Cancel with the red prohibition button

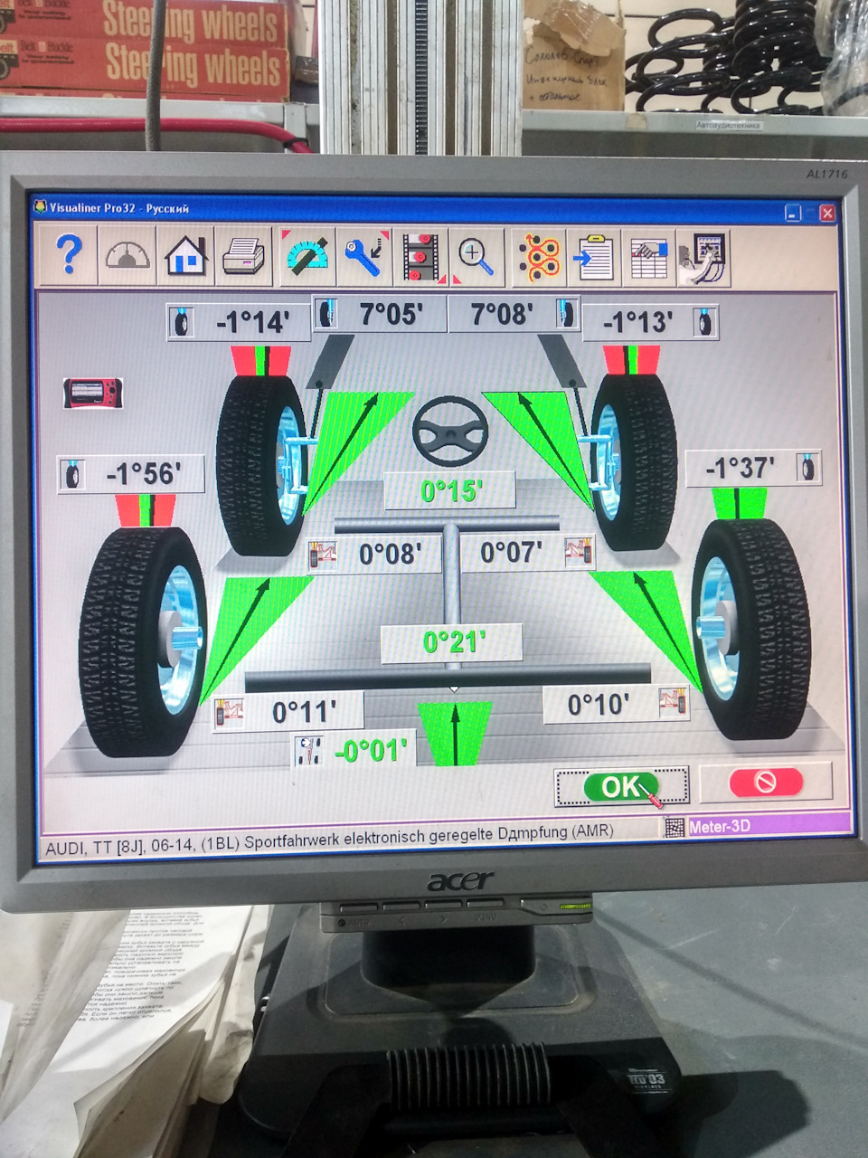point(766,783)
